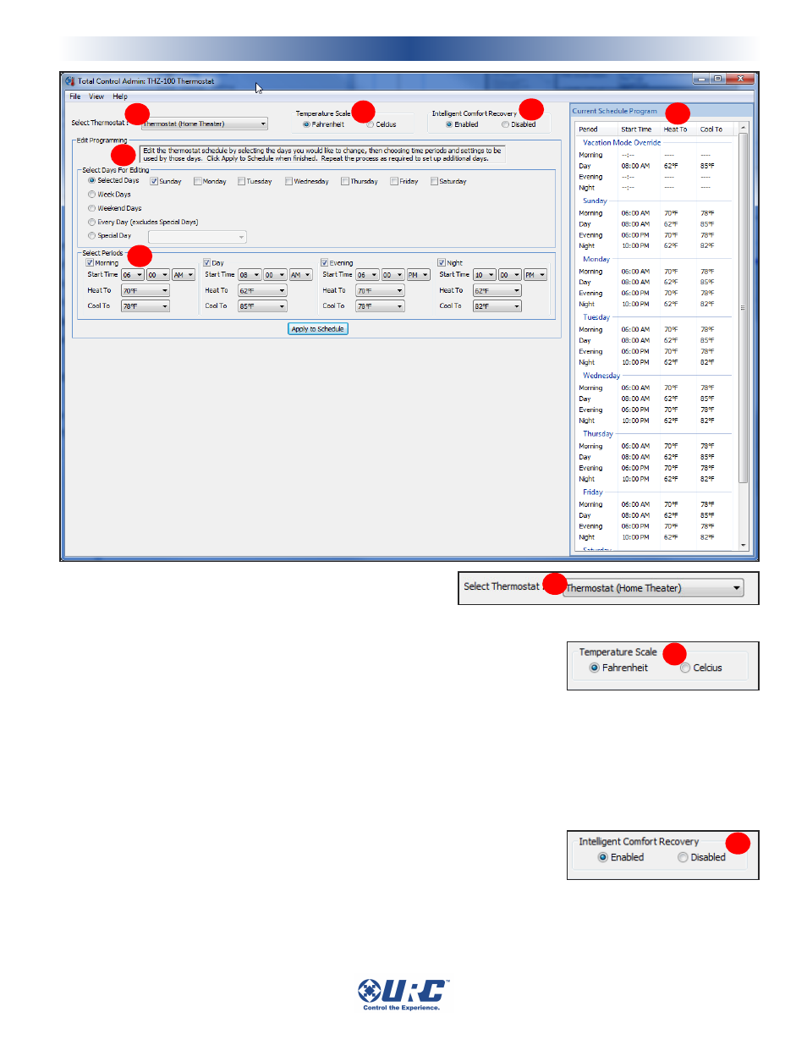Open the View menu
Image resolution: width=807 pixels, height=1045 pixels.
point(96,96)
